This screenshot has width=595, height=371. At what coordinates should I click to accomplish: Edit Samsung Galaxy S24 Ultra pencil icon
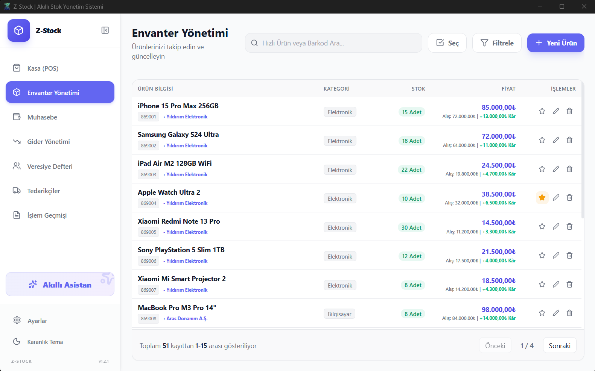pos(556,140)
